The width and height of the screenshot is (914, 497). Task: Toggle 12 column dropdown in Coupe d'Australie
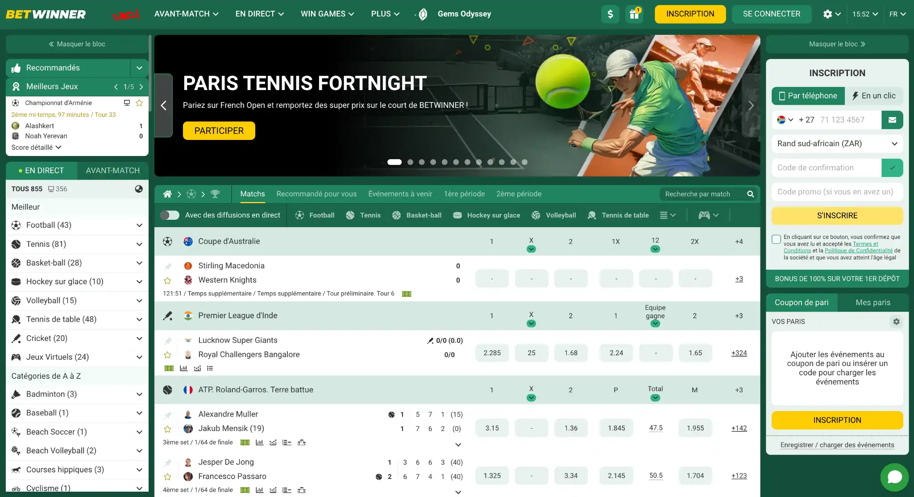point(655,249)
